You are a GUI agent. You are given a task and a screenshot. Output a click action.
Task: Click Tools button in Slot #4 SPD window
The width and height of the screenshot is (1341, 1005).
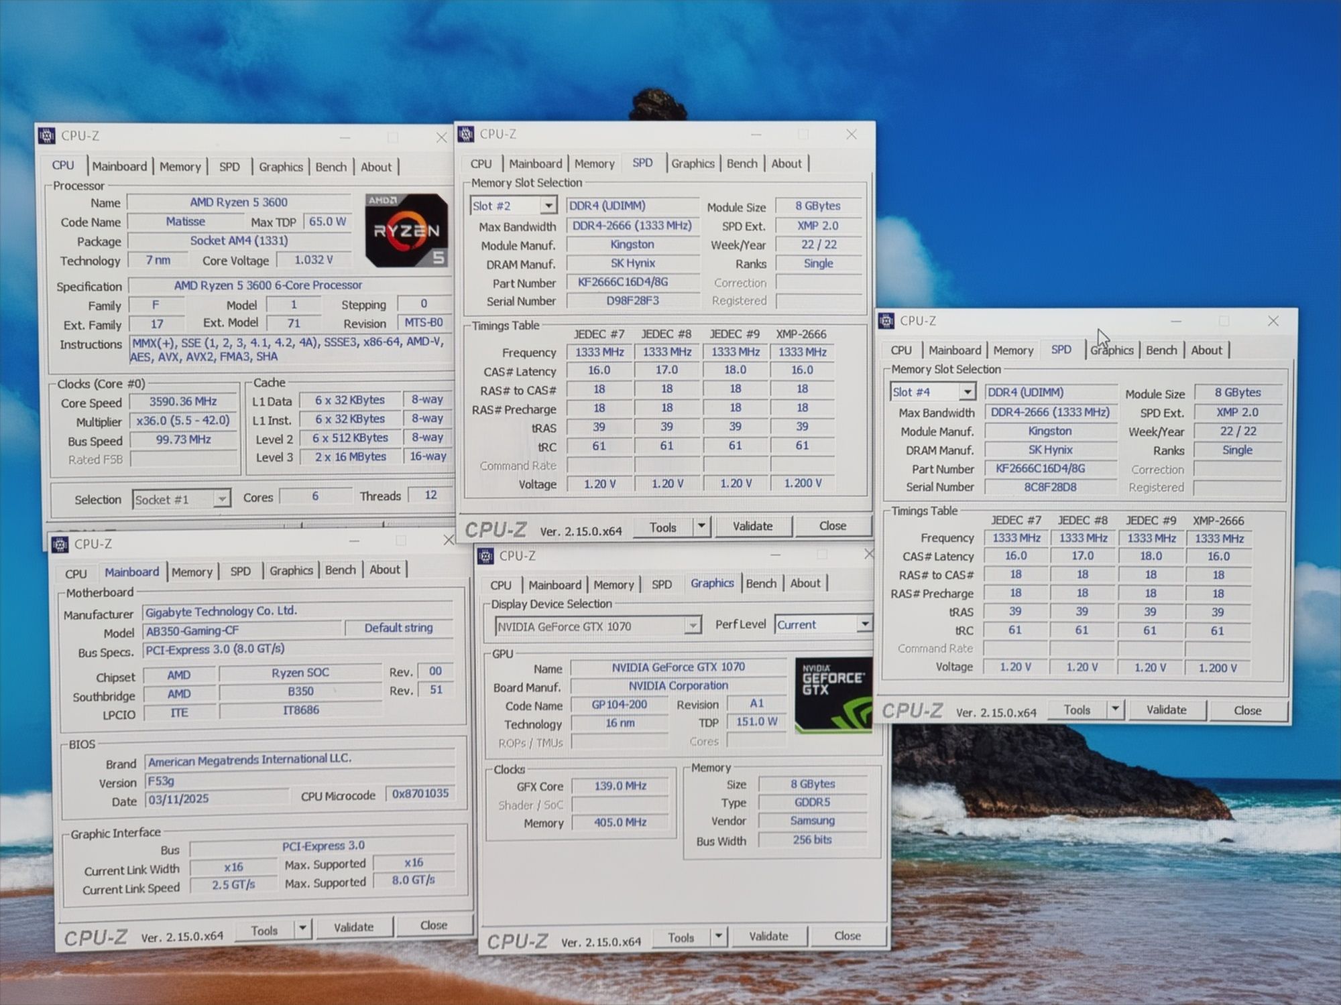click(1077, 710)
